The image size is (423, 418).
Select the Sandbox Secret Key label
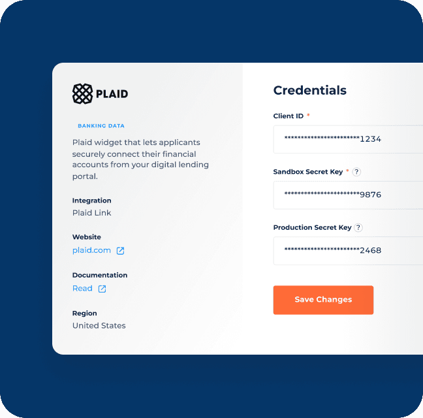[x=308, y=172]
